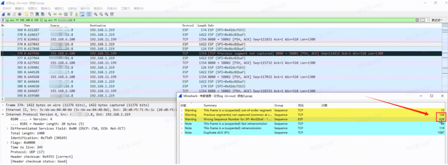Image resolution: width=448 pixels, height=165 pixels.
Task: Click in the green display filter field
Action: click(x=210, y=20)
